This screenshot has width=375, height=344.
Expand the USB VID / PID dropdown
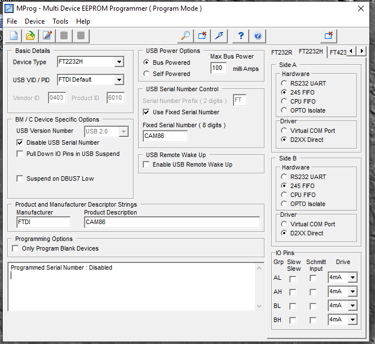pos(119,80)
